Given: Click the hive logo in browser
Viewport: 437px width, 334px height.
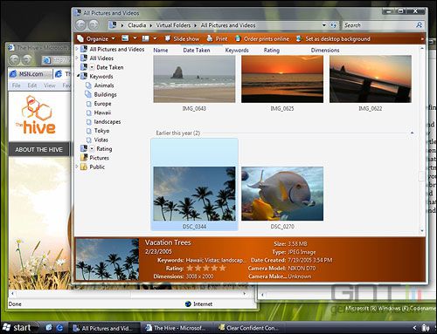Looking at the screenshot, I should [x=36, y=115].
